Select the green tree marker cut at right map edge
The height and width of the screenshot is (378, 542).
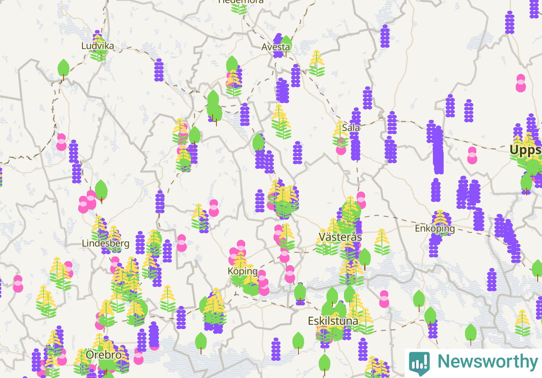point(537,271)
